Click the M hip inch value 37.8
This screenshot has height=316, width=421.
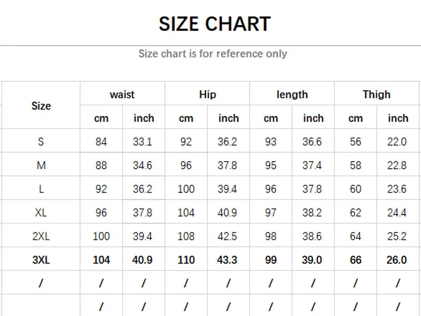[227, 165]
